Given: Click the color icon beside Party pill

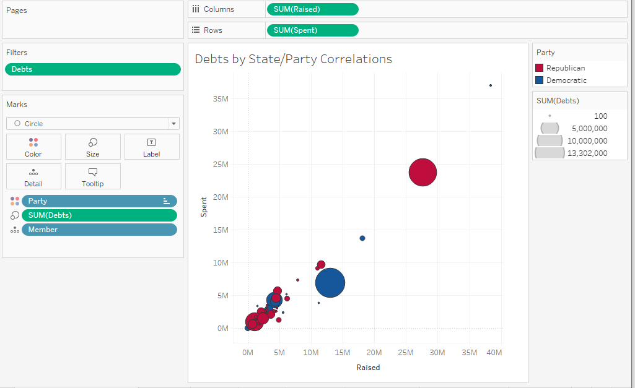Looking at the screenshot, I should [15, 201].
